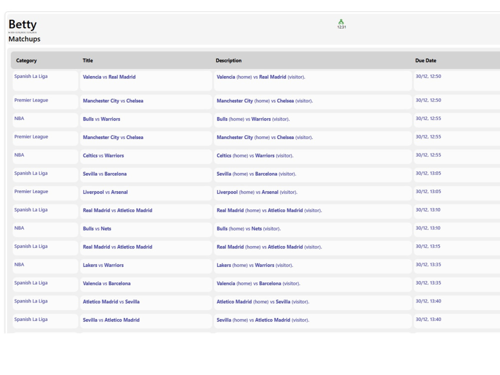This screenshot has height=375, width=500.
Task: Select the 13:10 Real Madrid vs Atletico Madrid description
Action: (269, 210)
